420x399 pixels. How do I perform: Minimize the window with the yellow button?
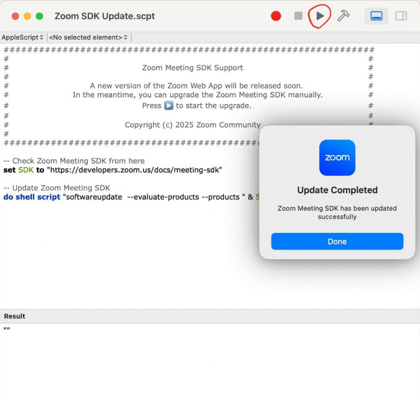[27, 16]
